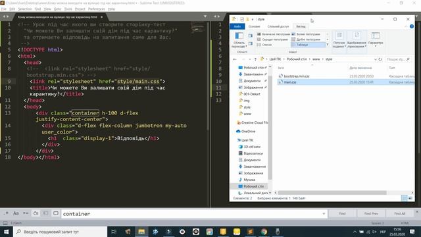Click Область переходів navigation pane button
This screenshot has height=237, width=421.
239,39
